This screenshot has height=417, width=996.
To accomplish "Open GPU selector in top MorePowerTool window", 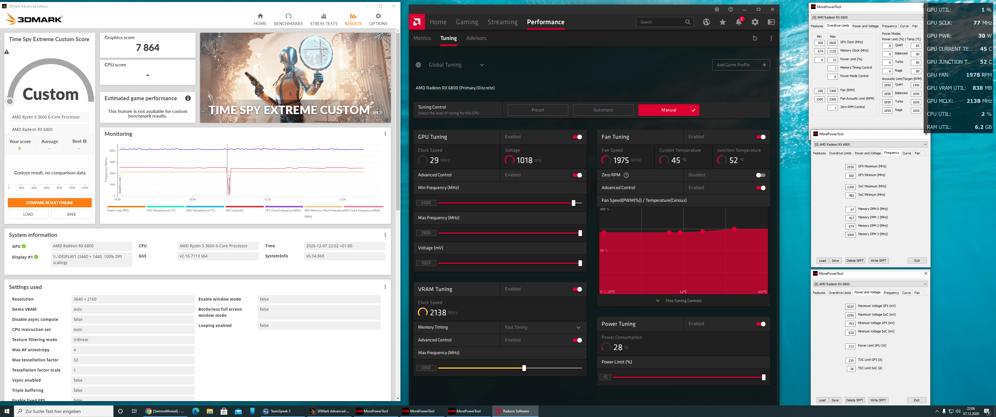I will [868, 17].
